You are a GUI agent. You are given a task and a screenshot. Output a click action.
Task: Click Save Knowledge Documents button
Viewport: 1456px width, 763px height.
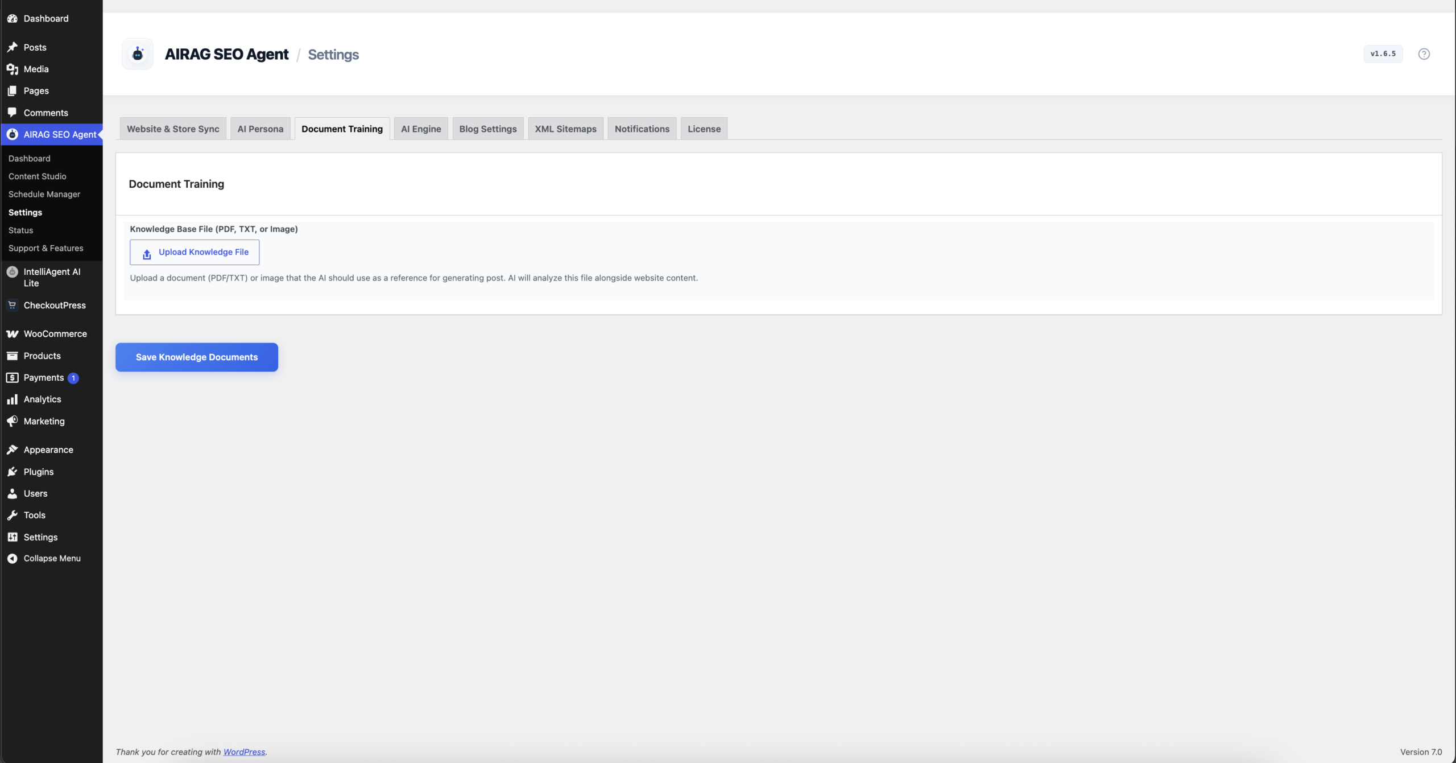point(197,357)
